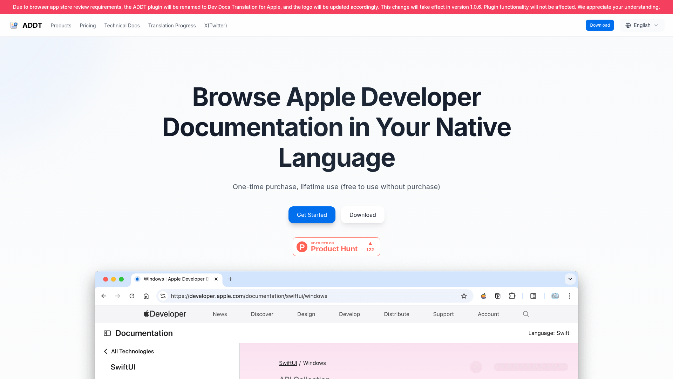Click the globe language icon
The height and width of the screenshot is (379, 673).
pyautogui.click(x=628, y=25)
